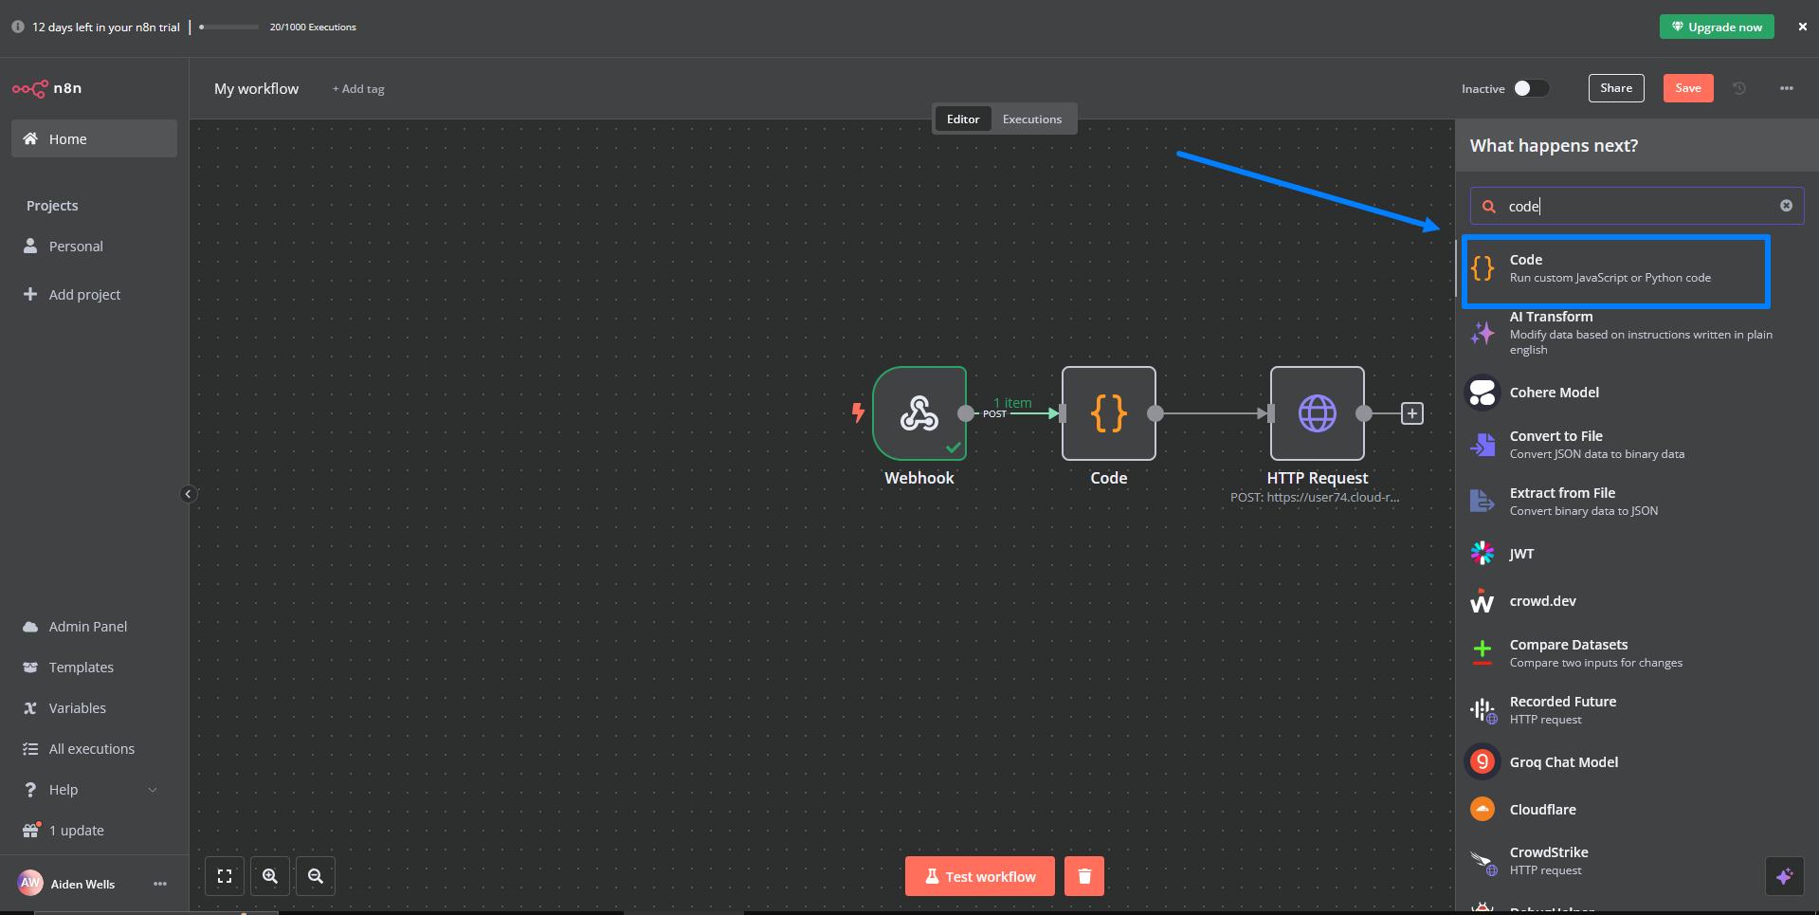The height and width of the screenshot is (915, 1819).
Task: Click the node search field
Action: (x=1637, y=206)
